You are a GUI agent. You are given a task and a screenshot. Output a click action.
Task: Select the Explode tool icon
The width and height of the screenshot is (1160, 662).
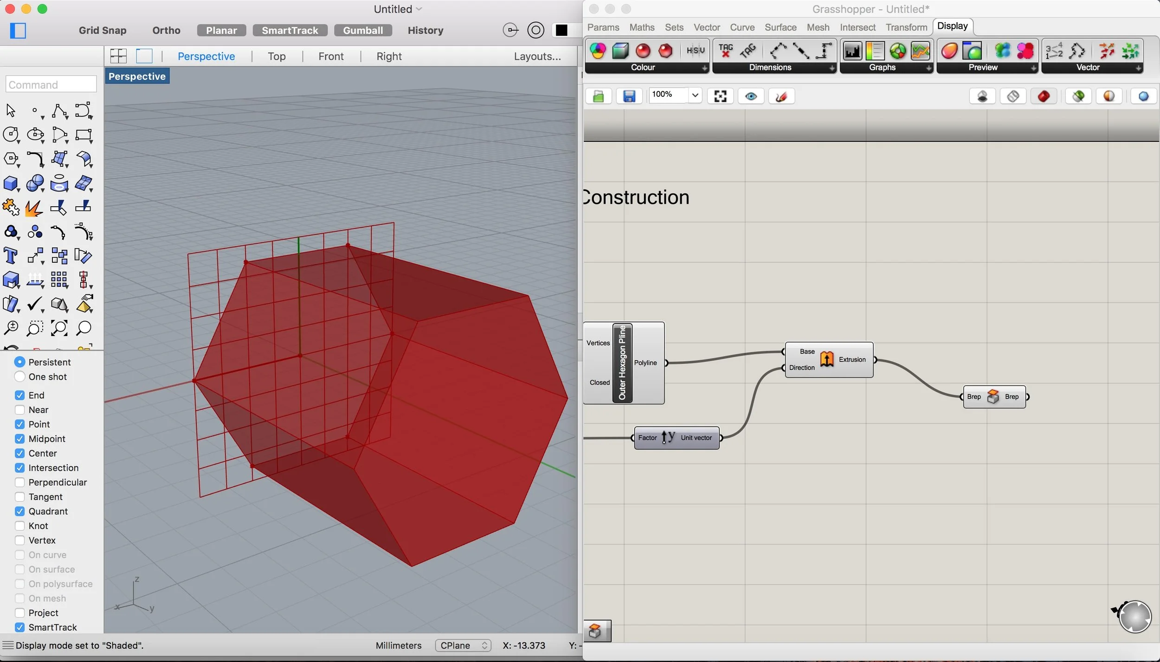[33, 208]
